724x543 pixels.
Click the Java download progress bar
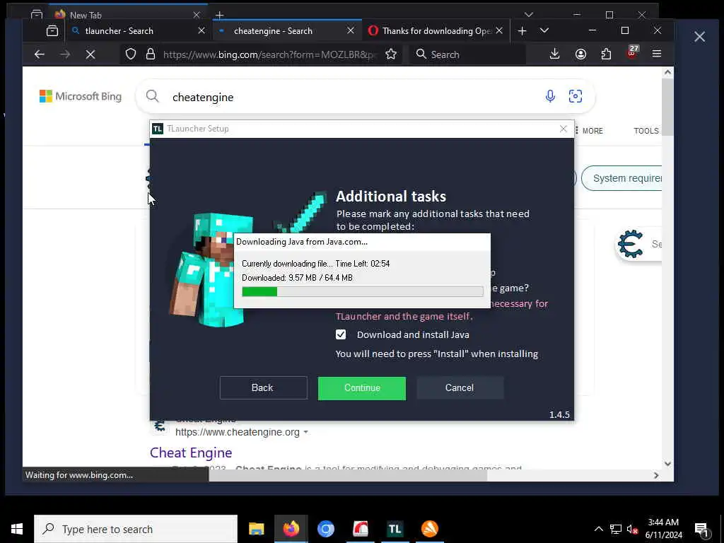[363, 291]
